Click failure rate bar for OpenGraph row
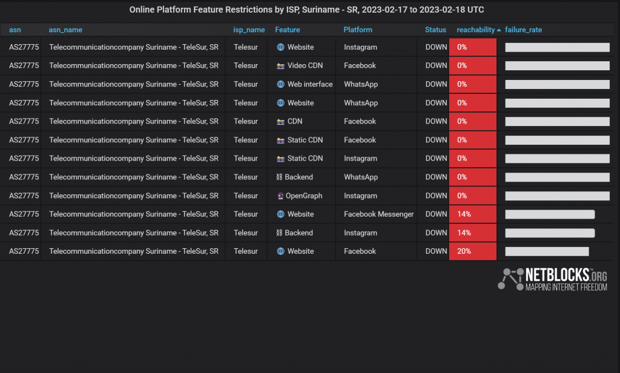The height and width of the screenshot is (373, 620). coord(557,196)
